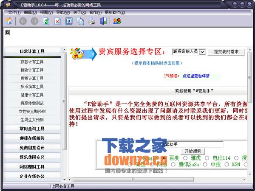Click the E管助手 title bar app icon
Viewport: 255px width, 191px height.
tap(8, 5)
